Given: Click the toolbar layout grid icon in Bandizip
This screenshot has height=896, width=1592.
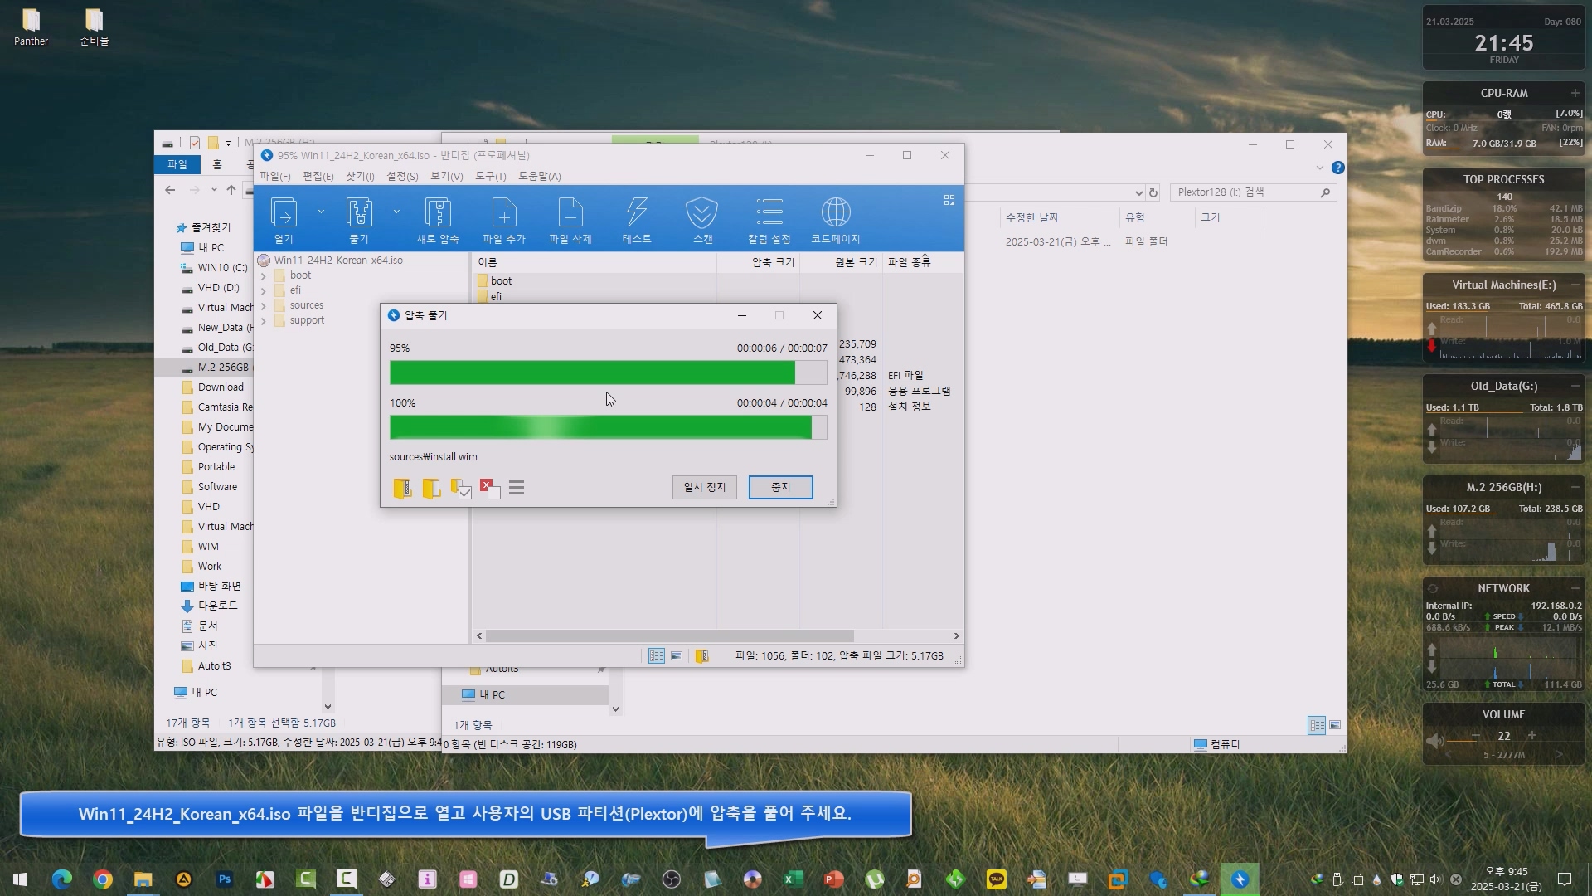Looking at the screenshot, I should click(949, 200).
